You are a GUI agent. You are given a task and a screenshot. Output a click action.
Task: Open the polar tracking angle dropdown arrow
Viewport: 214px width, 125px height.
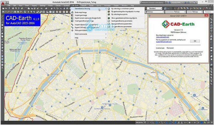pos(159,123)
